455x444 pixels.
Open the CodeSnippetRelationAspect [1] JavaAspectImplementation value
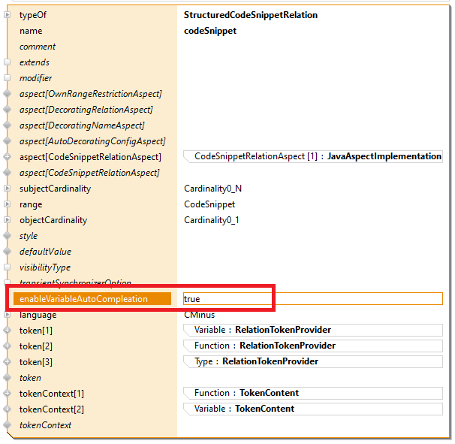(314, 156)
